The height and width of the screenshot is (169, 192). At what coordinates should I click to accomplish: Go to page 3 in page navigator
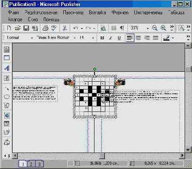point(39,164)
